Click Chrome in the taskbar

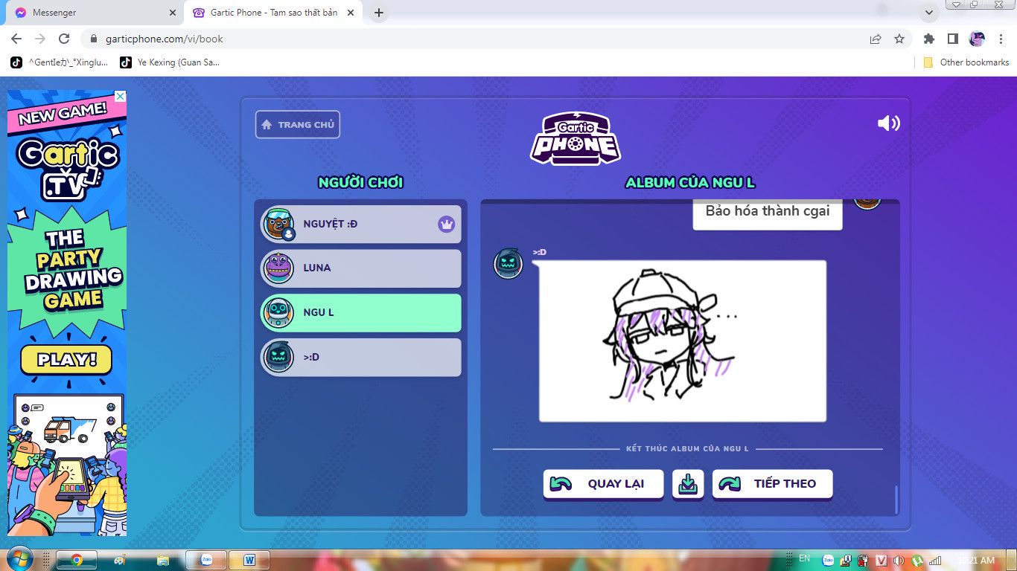click(76, 560)
